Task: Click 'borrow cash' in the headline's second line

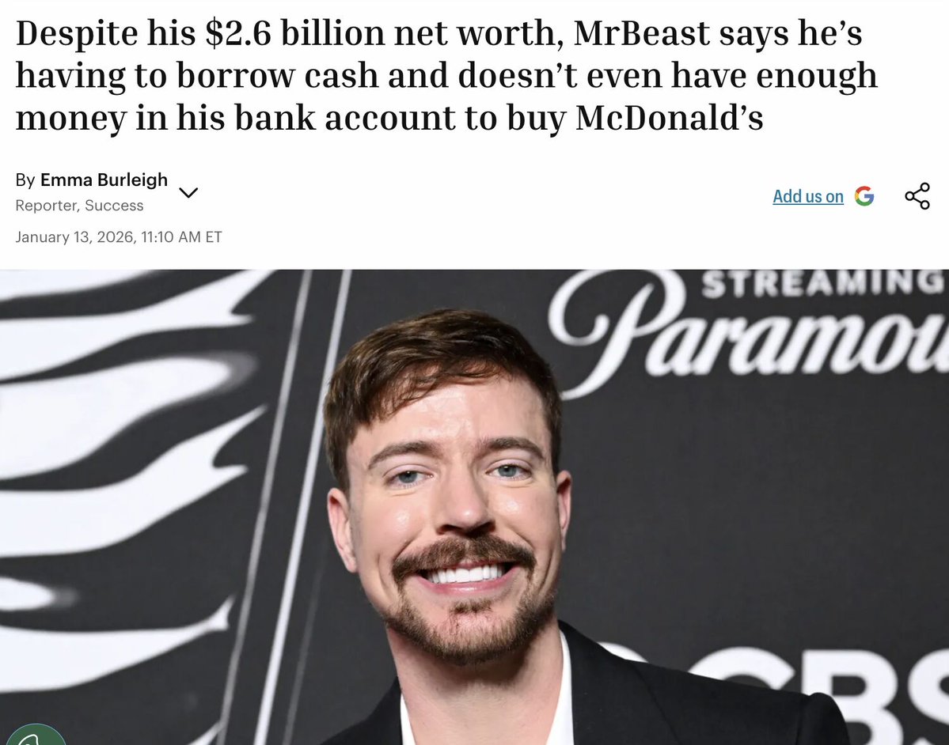Action: coord(277,76)
